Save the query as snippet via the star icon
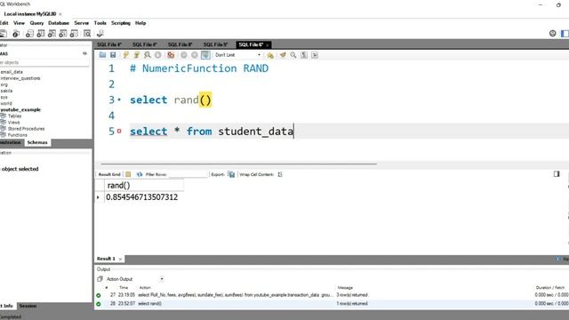 point(270,55)
